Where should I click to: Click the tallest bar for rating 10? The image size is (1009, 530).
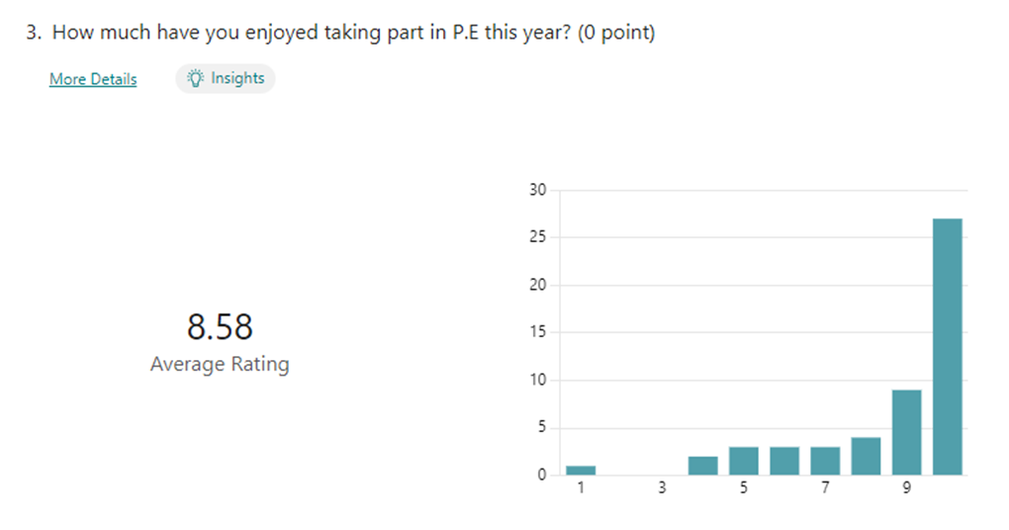tap(947, 346)
